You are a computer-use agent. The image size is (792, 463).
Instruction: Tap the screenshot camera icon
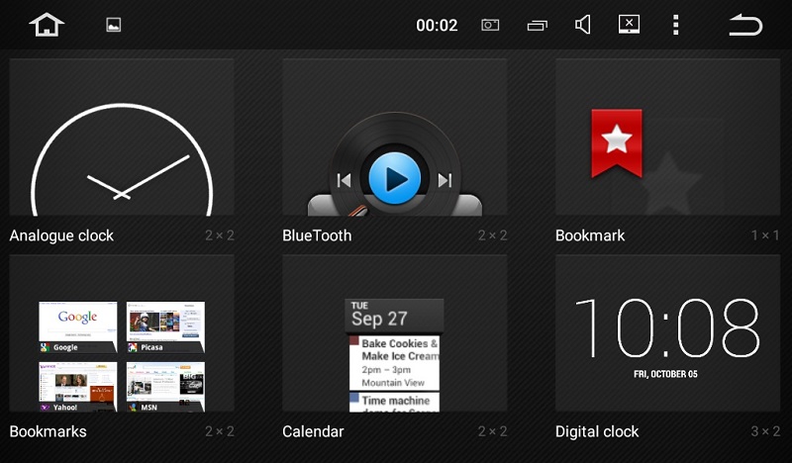[490, 26]
